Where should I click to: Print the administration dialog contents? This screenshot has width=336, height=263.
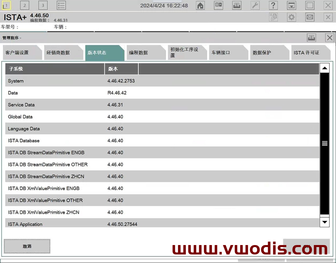point(311,38)
